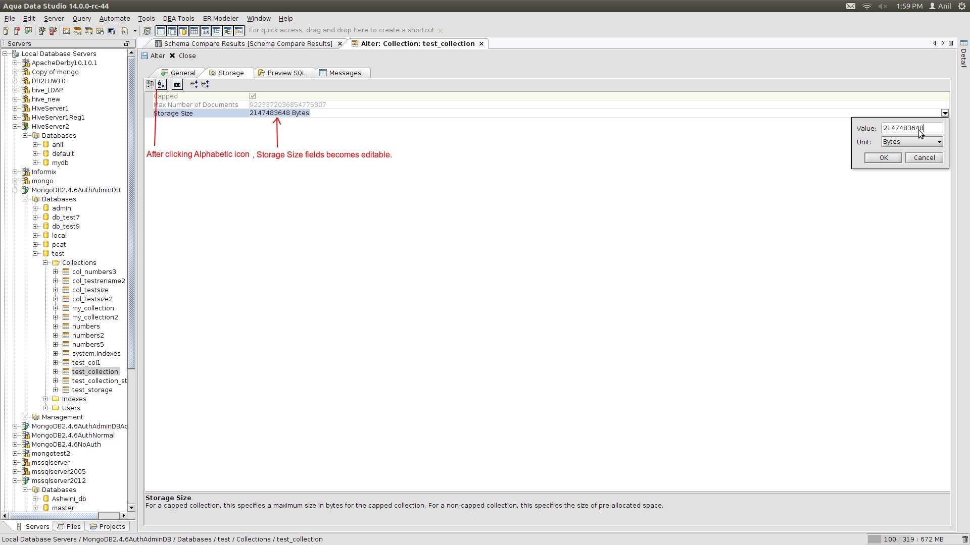Switch to the Preview SQL tab
The width and height of the screenshot is (970, 545).
pyautogui.click(x=286, y=73)
